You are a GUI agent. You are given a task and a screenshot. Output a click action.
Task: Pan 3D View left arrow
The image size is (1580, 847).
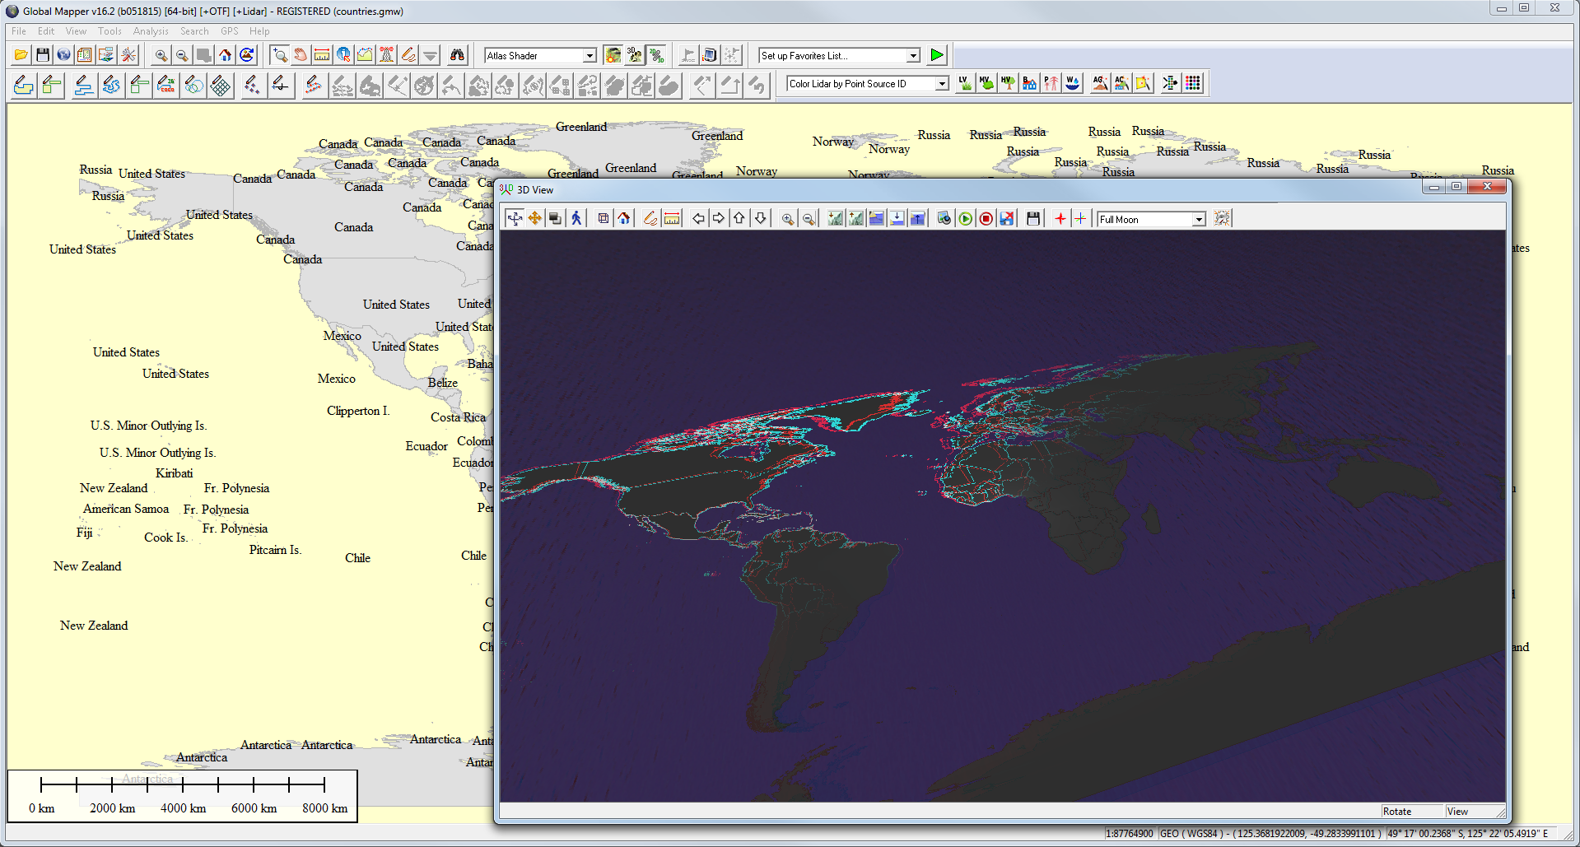pos(698,218)
